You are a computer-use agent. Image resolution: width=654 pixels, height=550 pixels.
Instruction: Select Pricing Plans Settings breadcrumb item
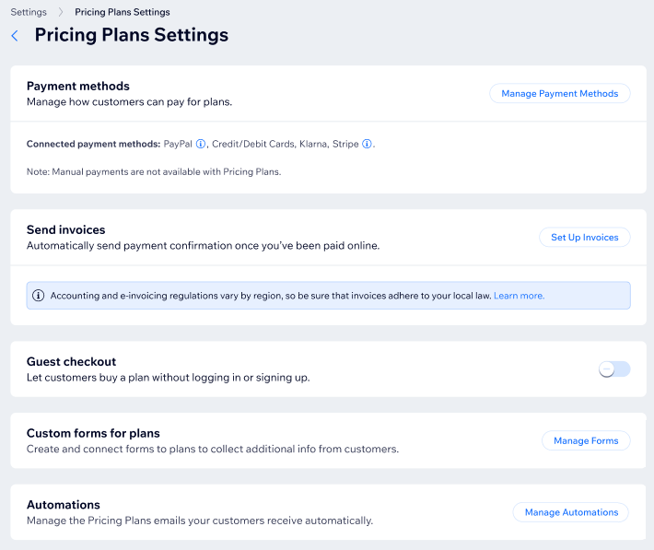(x=122, y=13)
